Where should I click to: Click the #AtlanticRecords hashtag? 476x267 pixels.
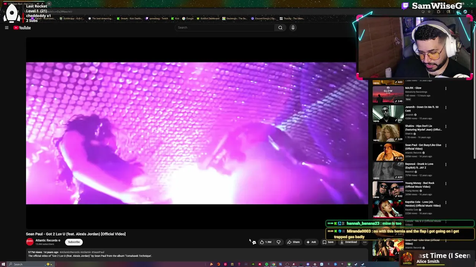[70, 252]
